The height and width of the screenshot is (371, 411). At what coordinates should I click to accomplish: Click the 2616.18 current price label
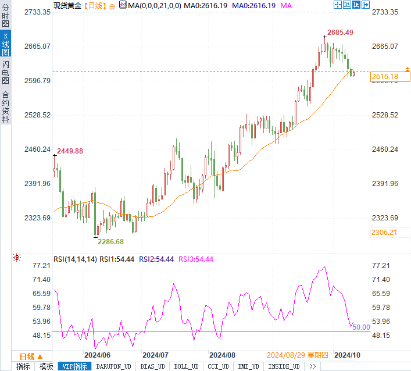pyautogui.click(x=384, y=77)
